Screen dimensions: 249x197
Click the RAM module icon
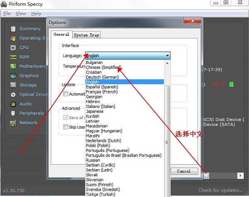[x=13, y=57]
